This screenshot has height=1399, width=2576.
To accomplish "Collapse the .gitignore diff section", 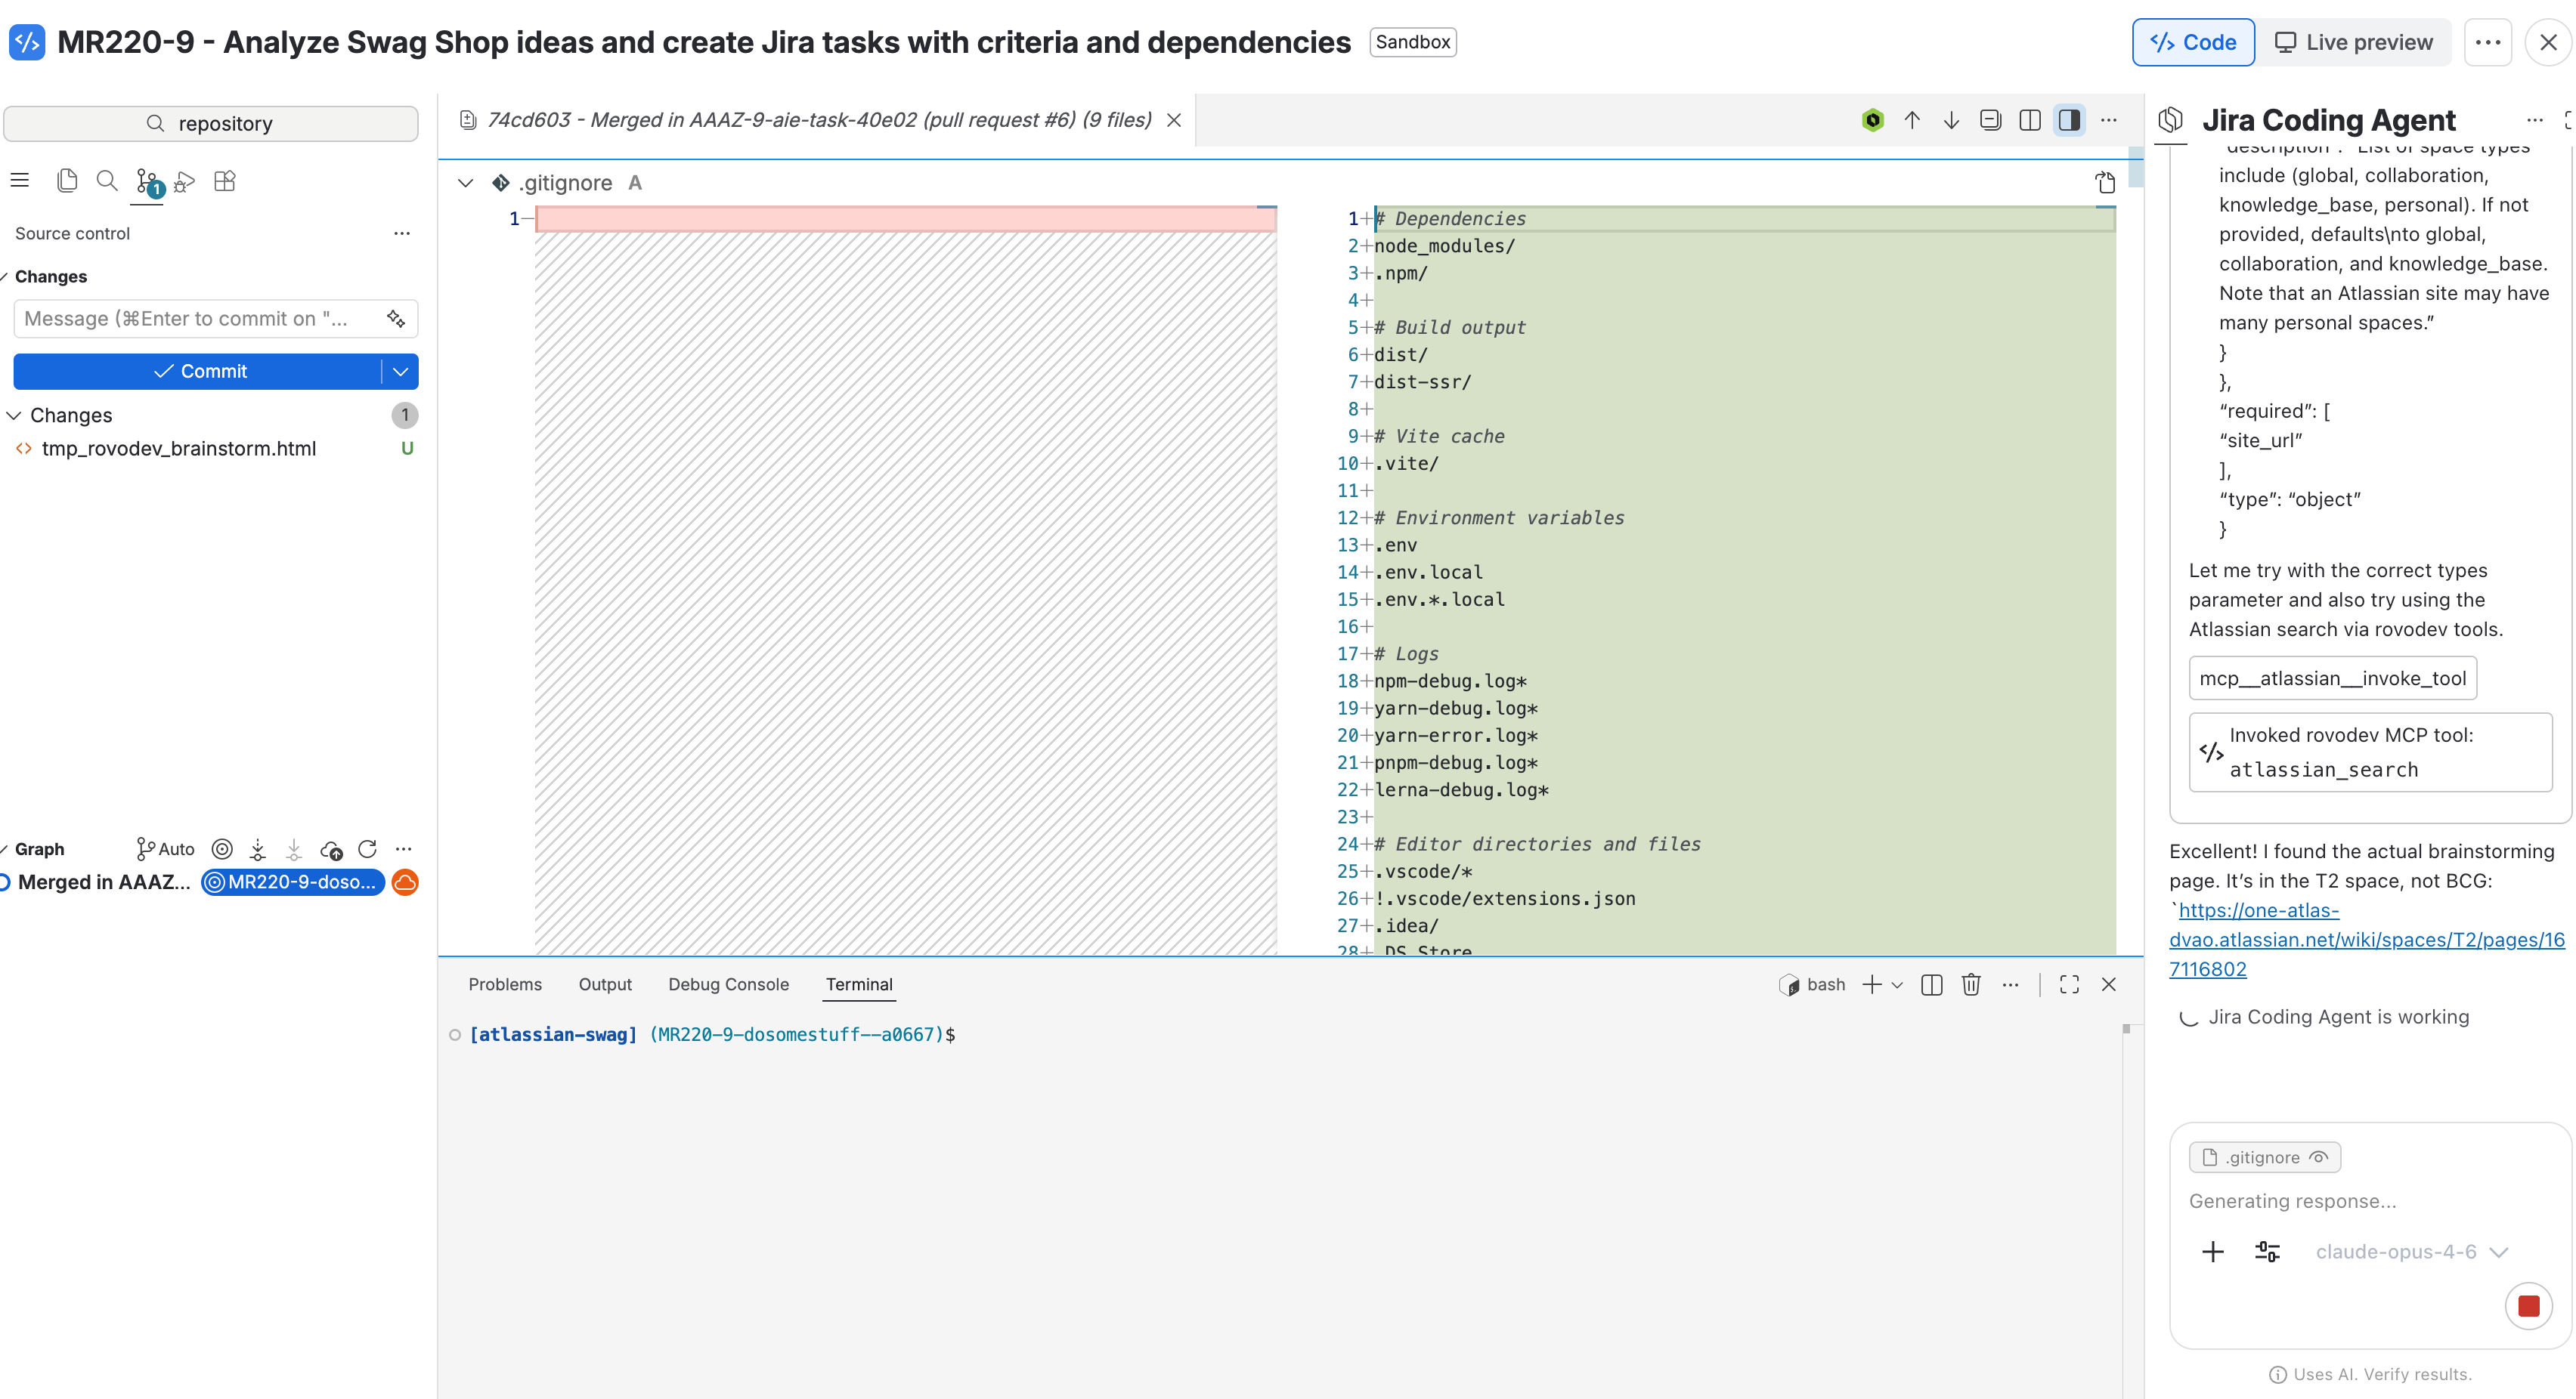I will pos(466,183).
